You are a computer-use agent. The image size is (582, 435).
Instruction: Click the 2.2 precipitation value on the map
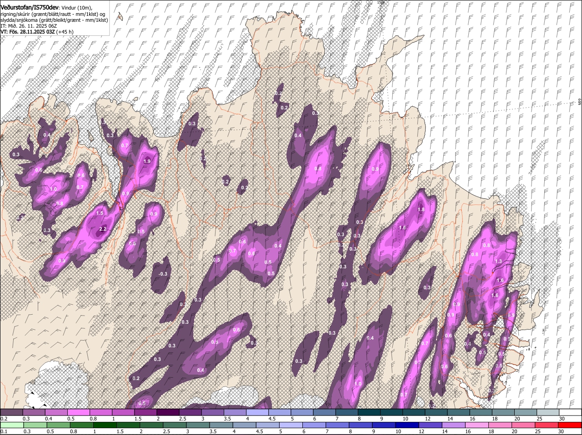[103, 229]
